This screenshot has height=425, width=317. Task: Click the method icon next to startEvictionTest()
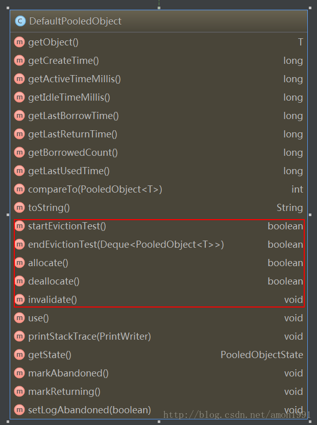click(x=19, y=226)
